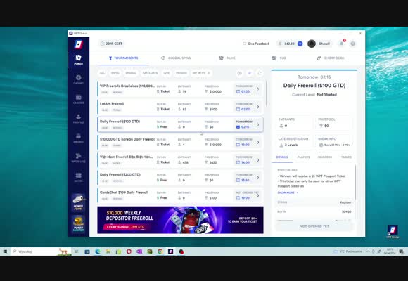This screenshot has width=408, height=281.
Task: Click the refresh list icon
Action: coord(260,73)
